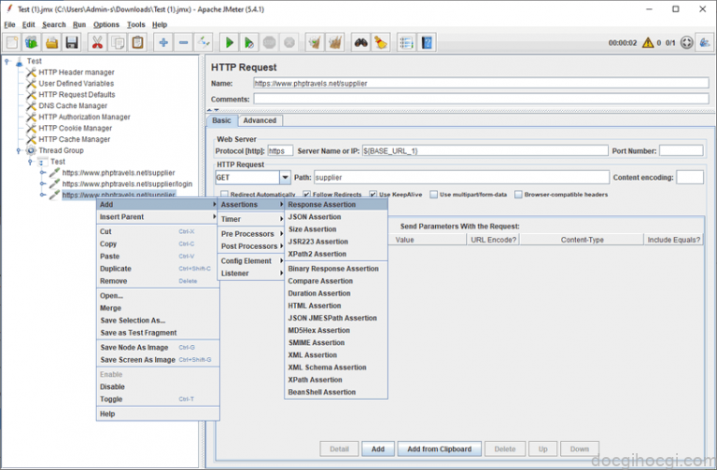
Task: Click Help in context menu
Action: [158, 414]
